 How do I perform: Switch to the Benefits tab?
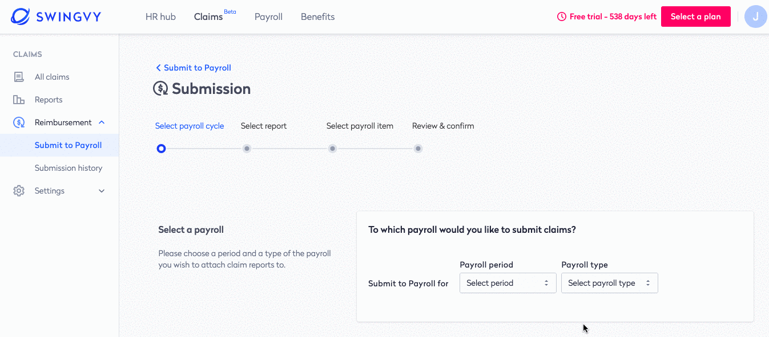(x=317, y=17)
